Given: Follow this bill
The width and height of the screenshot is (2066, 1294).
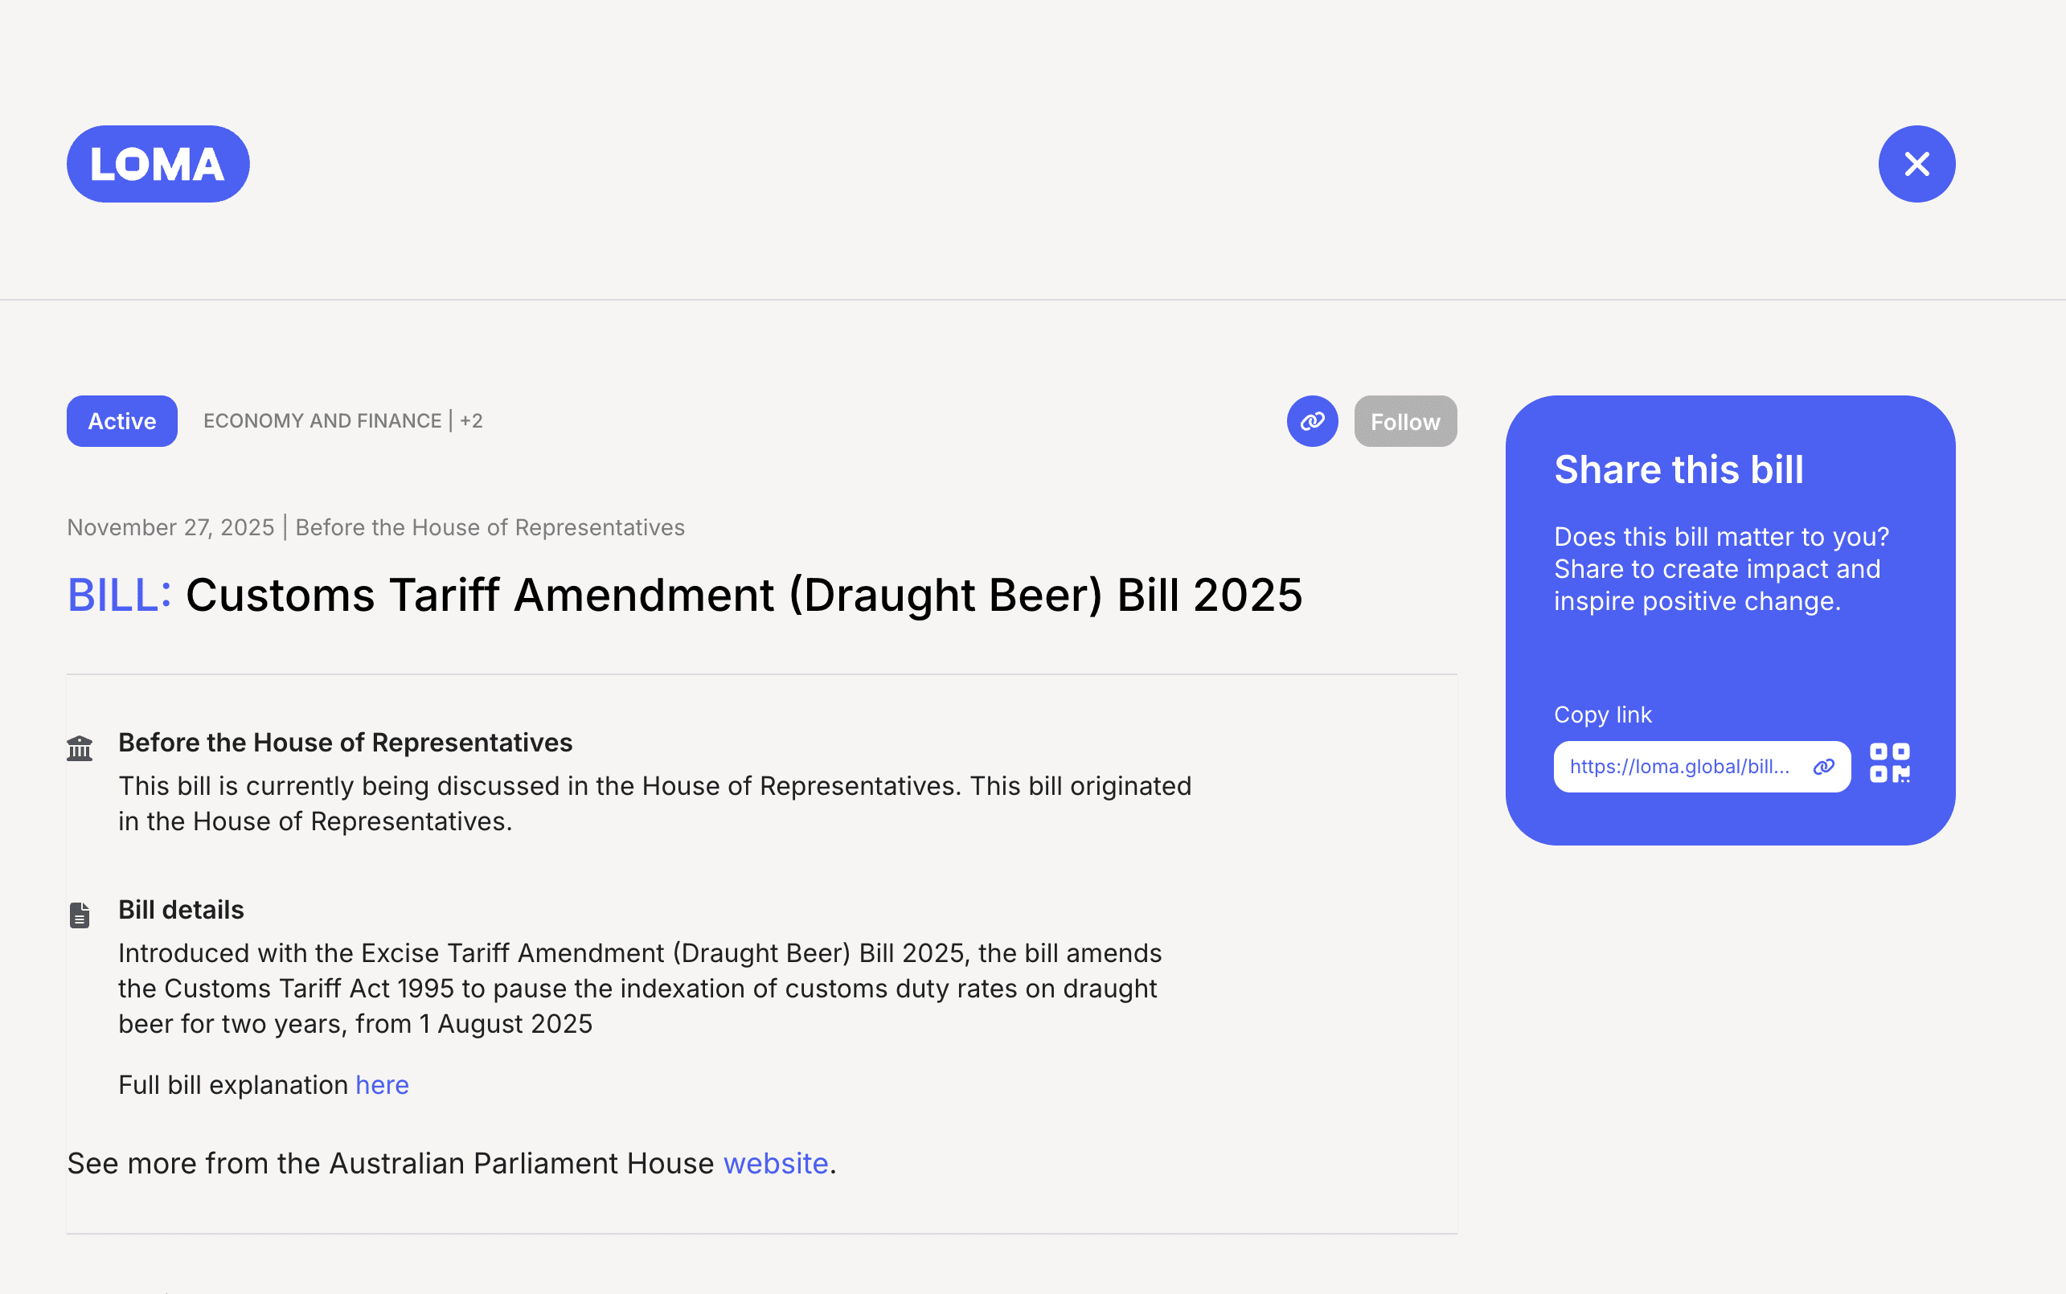Looking at the screenshot, I should click(x=1404, y=421).
